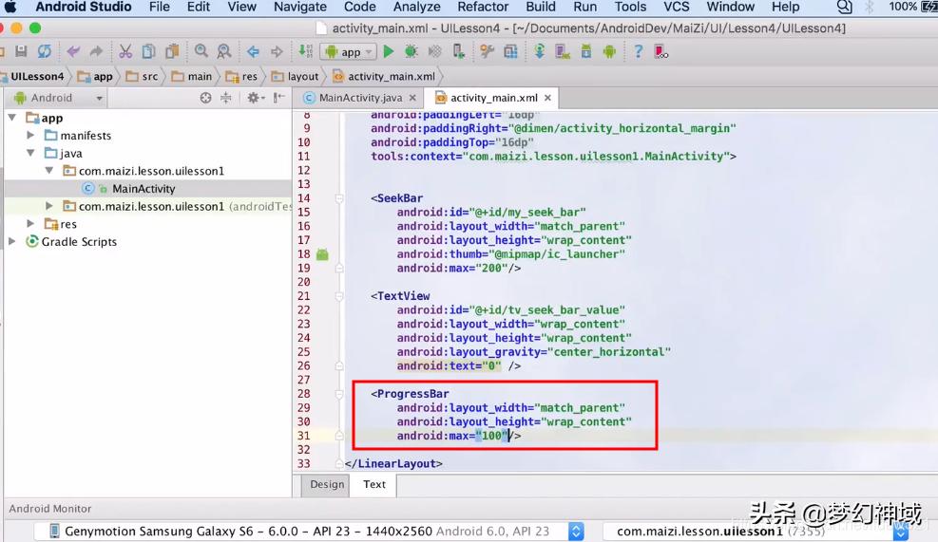The width and height of the screenshot is (938, 542).
Task: Select MainActivity in the project tree
Action: coord(144,189)
